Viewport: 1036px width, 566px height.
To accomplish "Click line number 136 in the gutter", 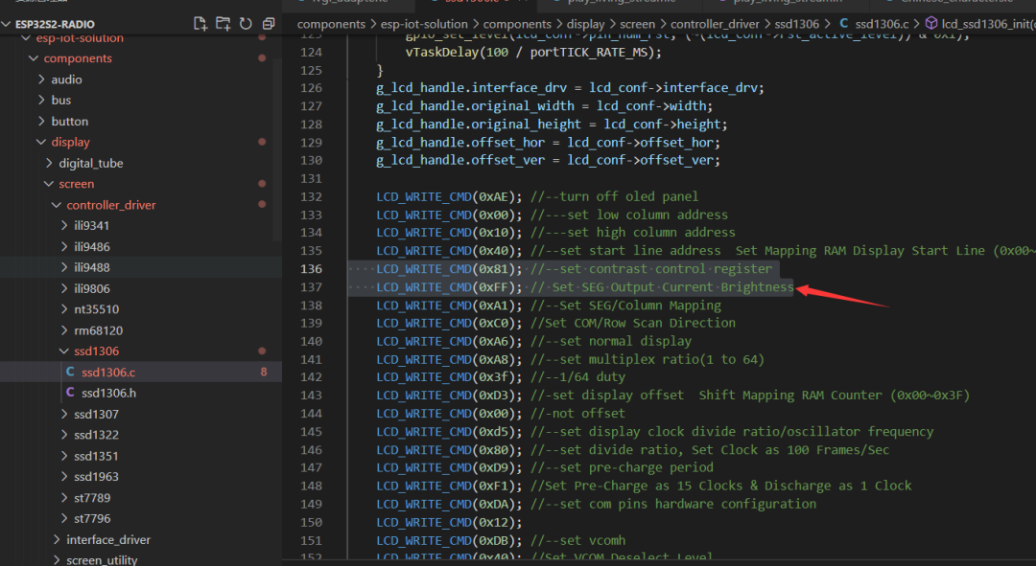I will coord(311,269).
